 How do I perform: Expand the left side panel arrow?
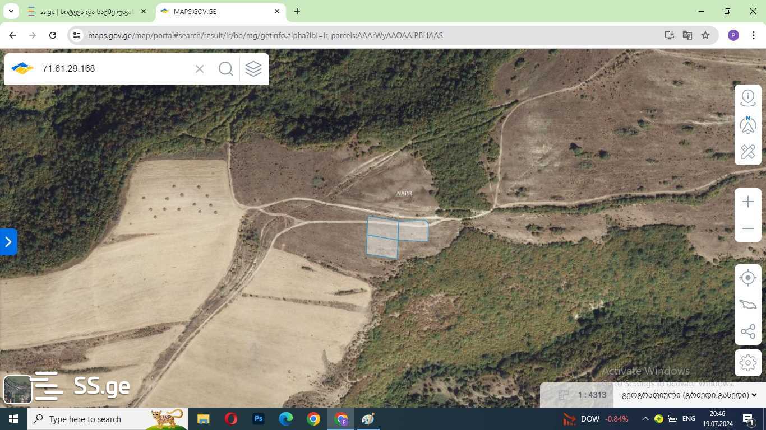(8, 242)
